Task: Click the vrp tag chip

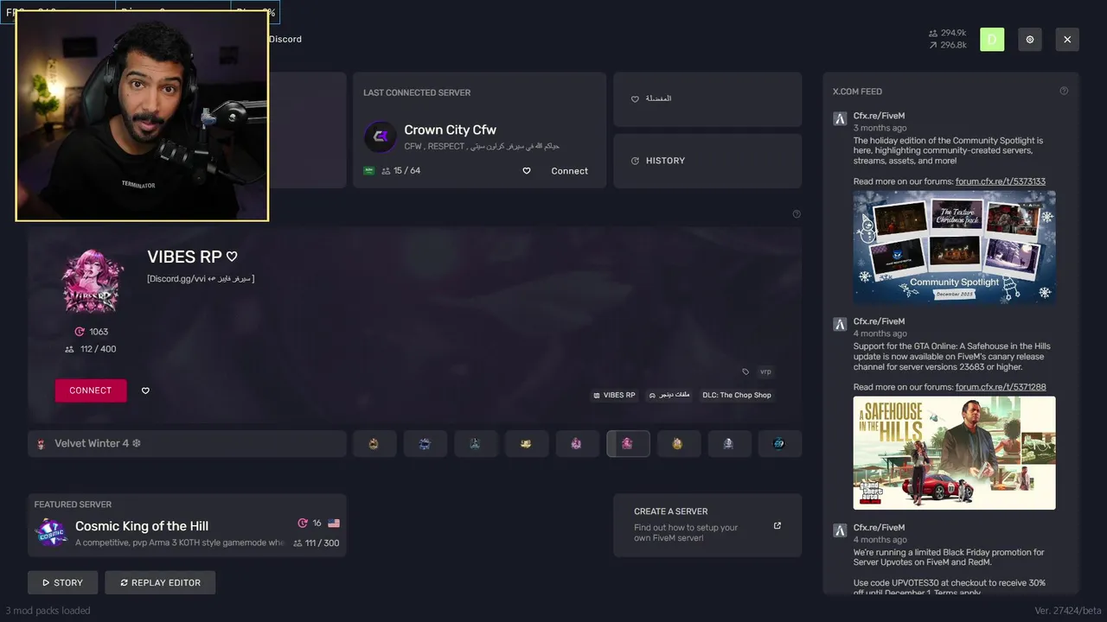Action: (765, 371)
